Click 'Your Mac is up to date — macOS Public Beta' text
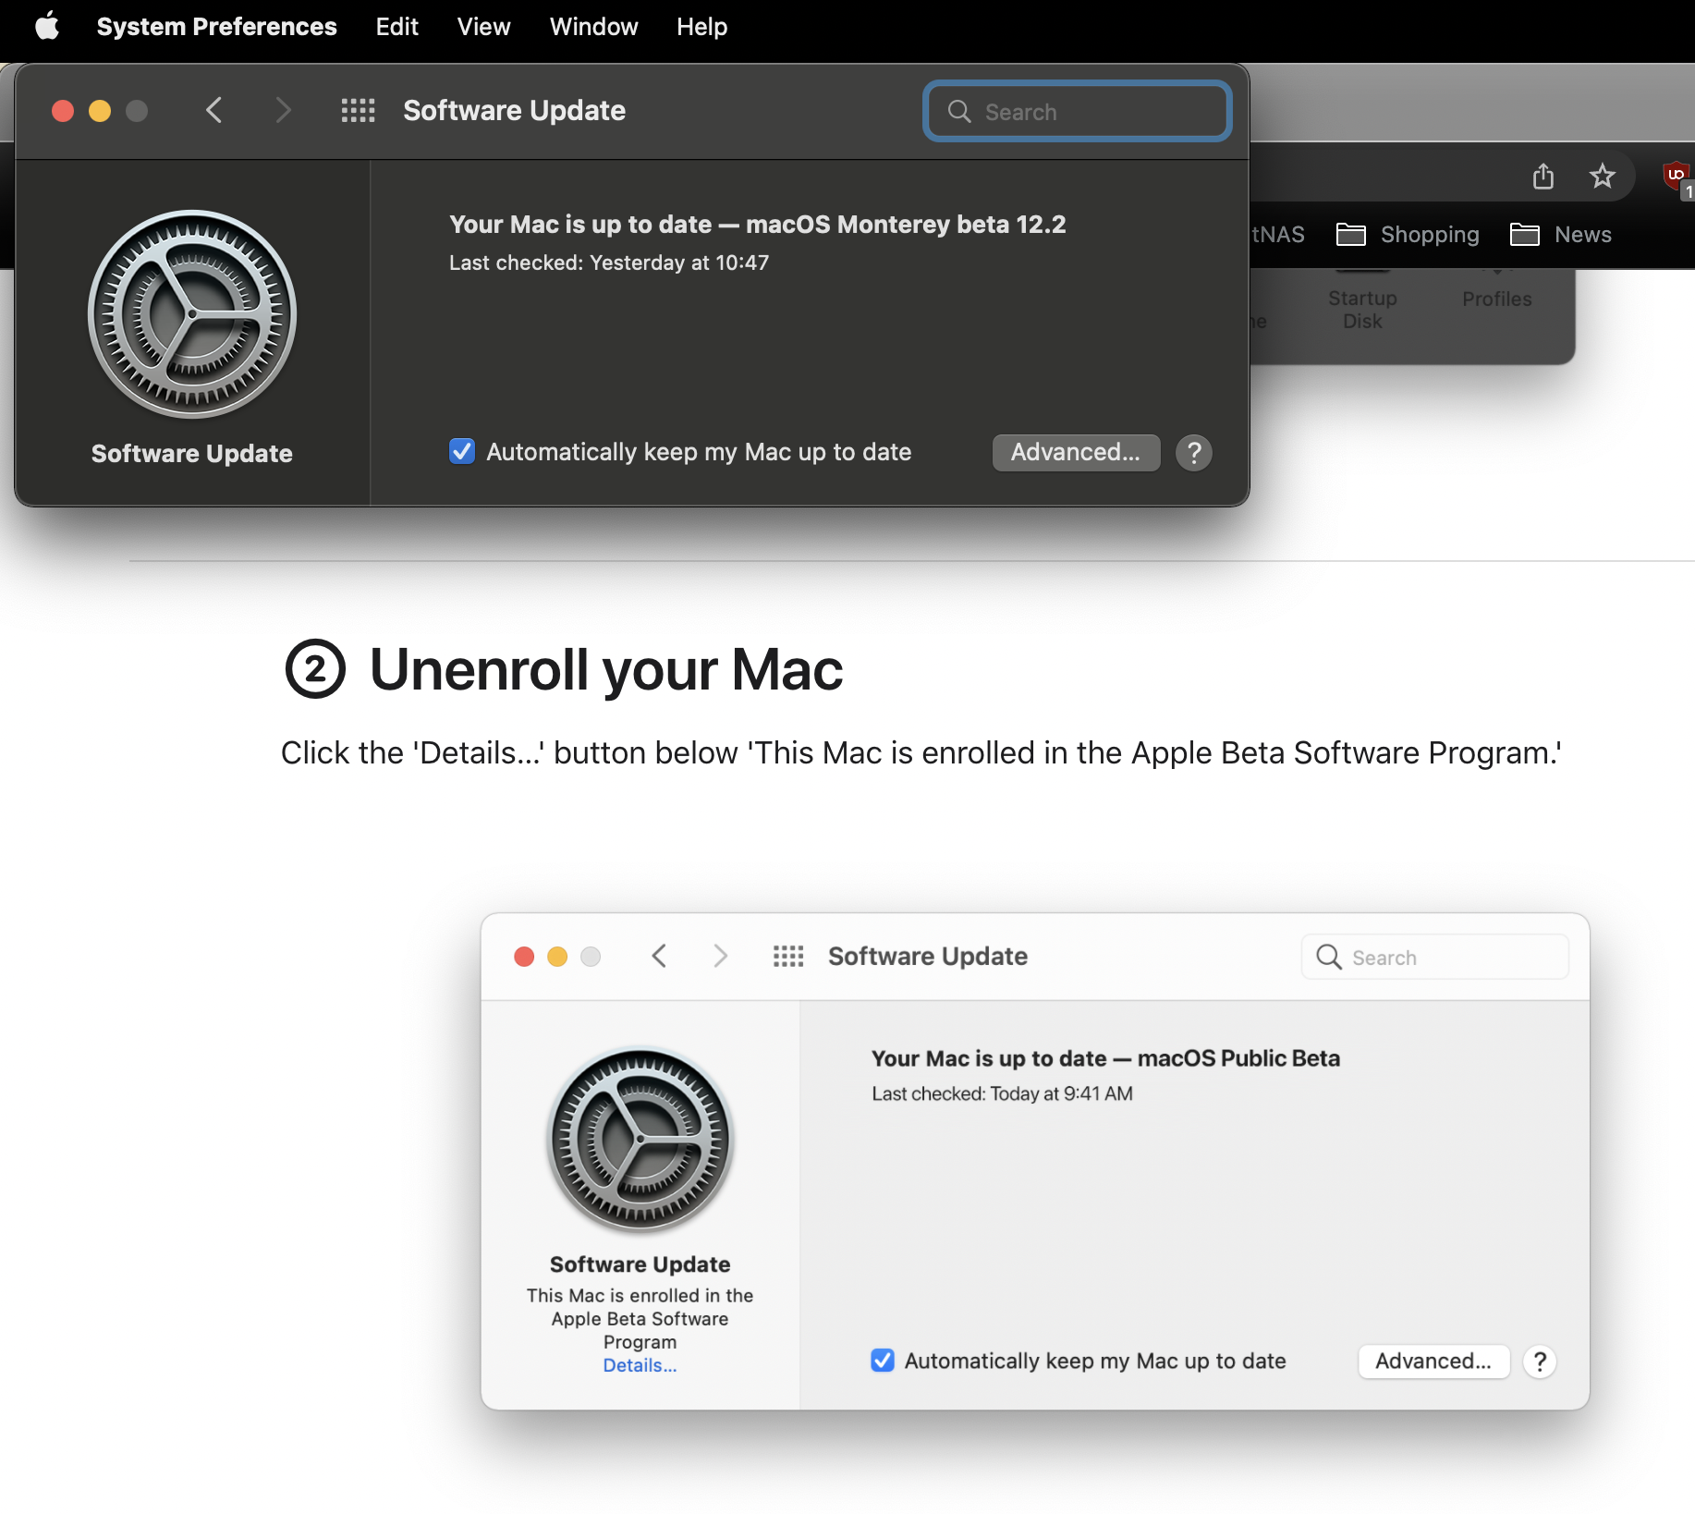The image size is (1695, 1514). pos(1105,1058)
